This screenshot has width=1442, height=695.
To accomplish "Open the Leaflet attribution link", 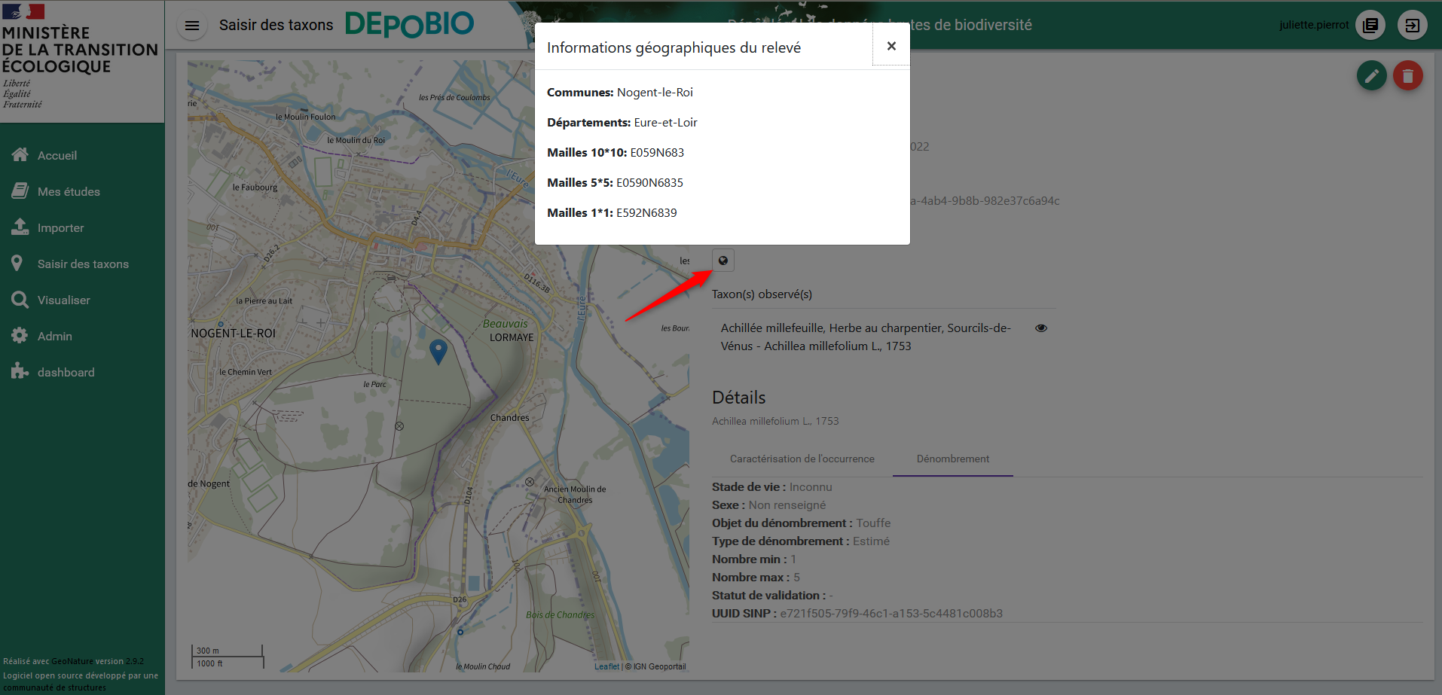I will click(x=606, y=666).
